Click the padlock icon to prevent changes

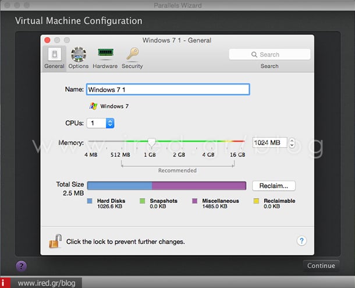(x=56, y=241)
